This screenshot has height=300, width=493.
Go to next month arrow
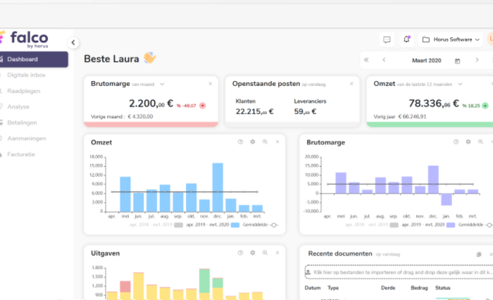(477, 60)
